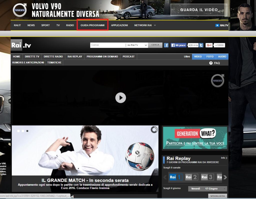Select the Rai 1 channel icon

pos(176,177)
